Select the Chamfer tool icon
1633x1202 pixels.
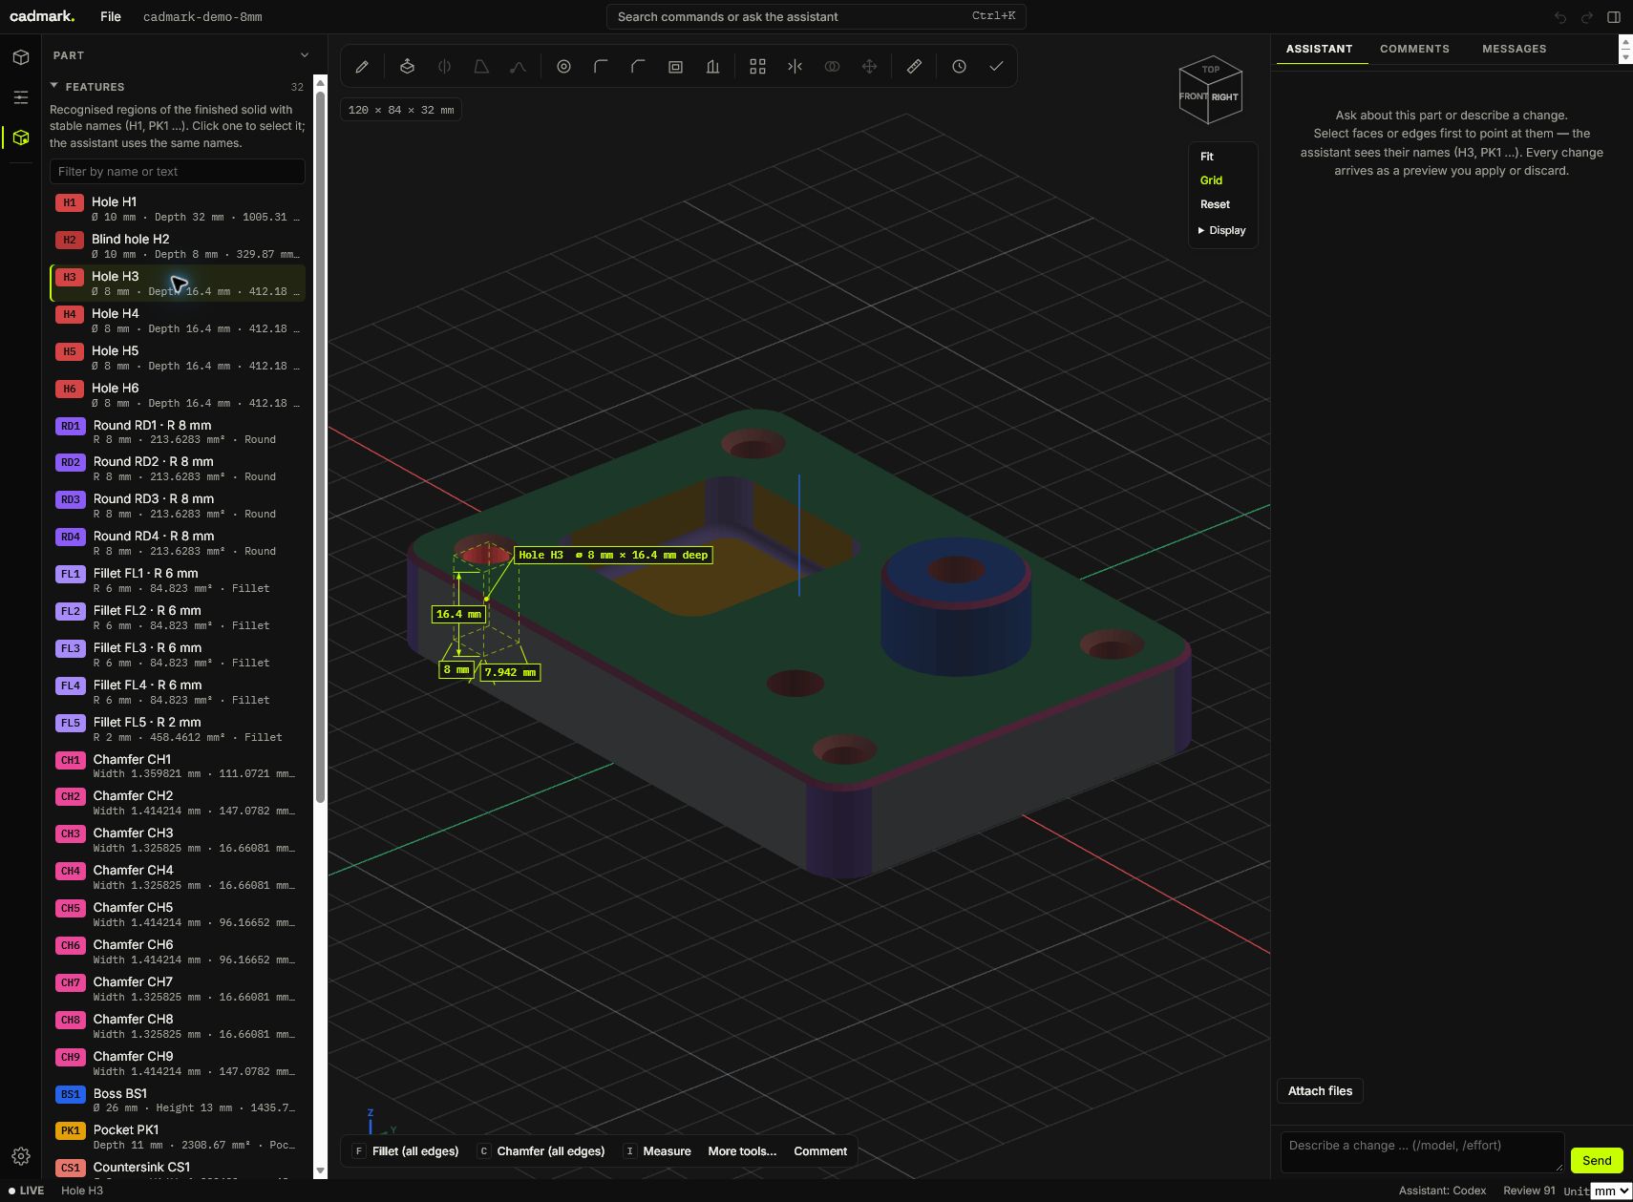[x=638, y=67]
